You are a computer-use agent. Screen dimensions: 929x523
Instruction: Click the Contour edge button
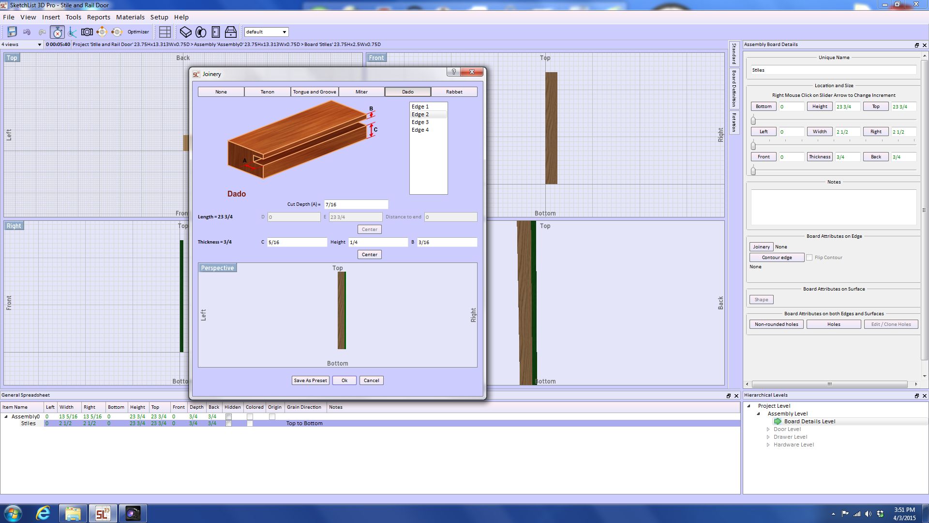point(777,258)
